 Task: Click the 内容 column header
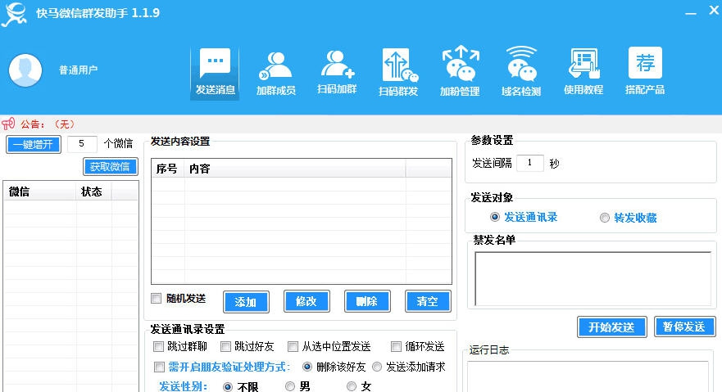tap(295, 169)
